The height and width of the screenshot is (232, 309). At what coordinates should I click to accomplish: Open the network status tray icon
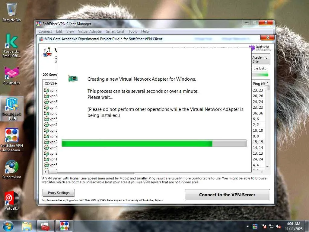[x=271, y=226]
